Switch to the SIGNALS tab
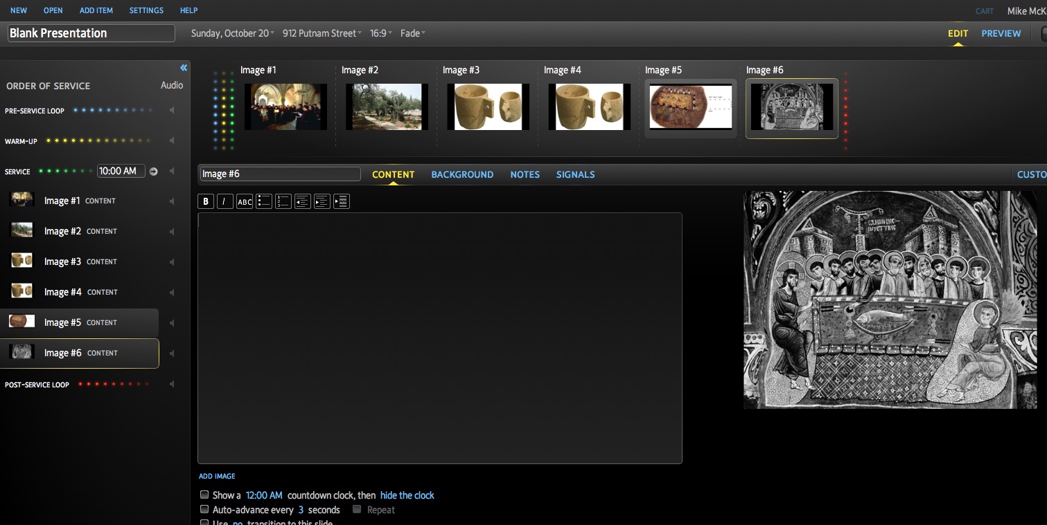This screenshot has height=525, width=1047. [x=575, y=174]
